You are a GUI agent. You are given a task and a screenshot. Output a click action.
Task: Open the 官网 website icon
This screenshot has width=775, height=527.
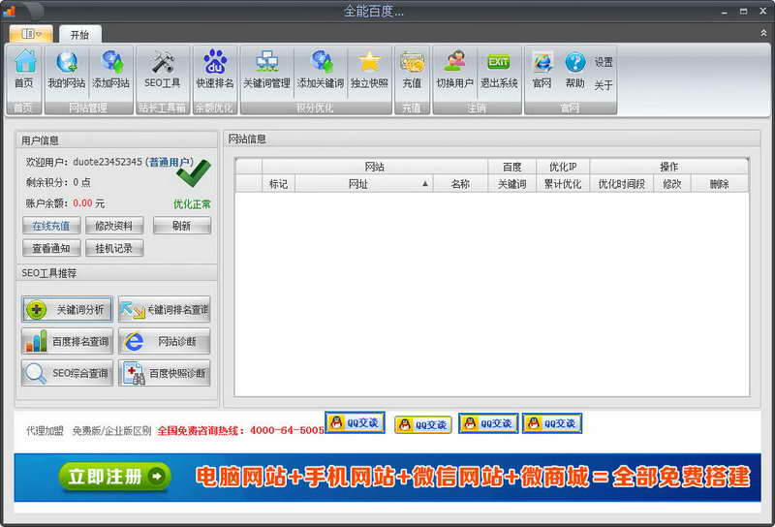[542, 69]
